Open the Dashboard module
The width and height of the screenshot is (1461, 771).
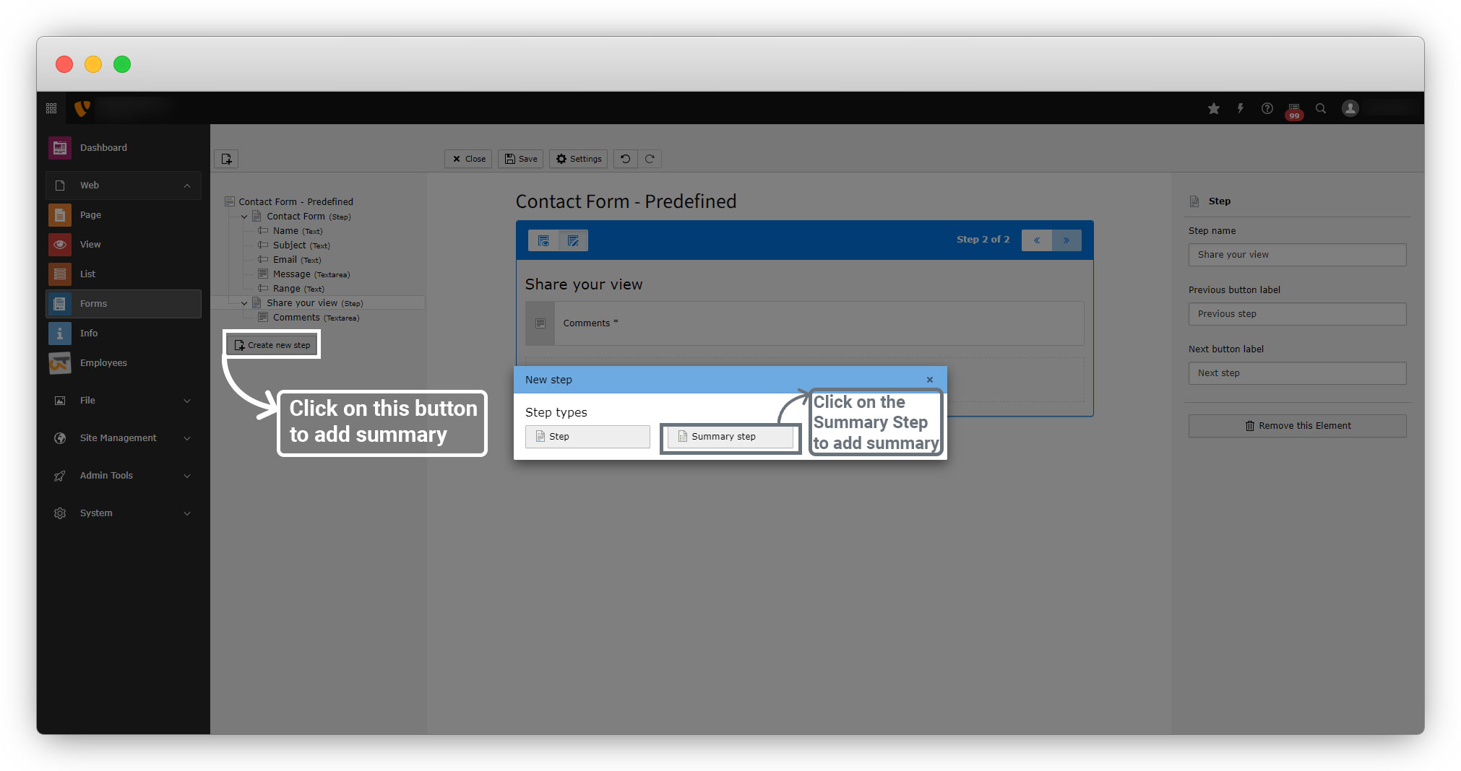tap(103, 148)
